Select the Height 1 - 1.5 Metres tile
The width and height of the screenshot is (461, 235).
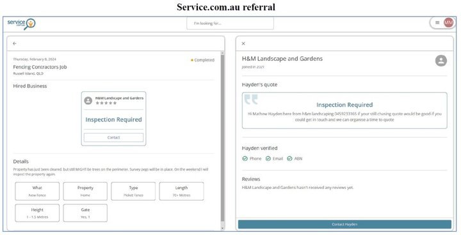[x=37, y=213]
